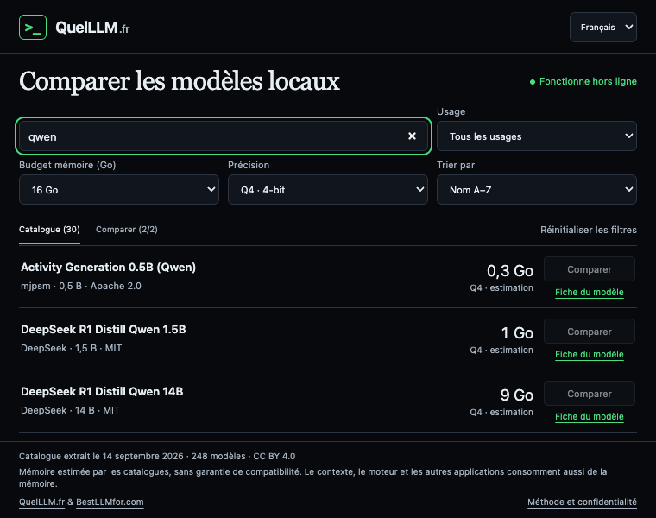Open Méthode et confidentialité link
Screen dimensions: 656x518
coord(582,502)
